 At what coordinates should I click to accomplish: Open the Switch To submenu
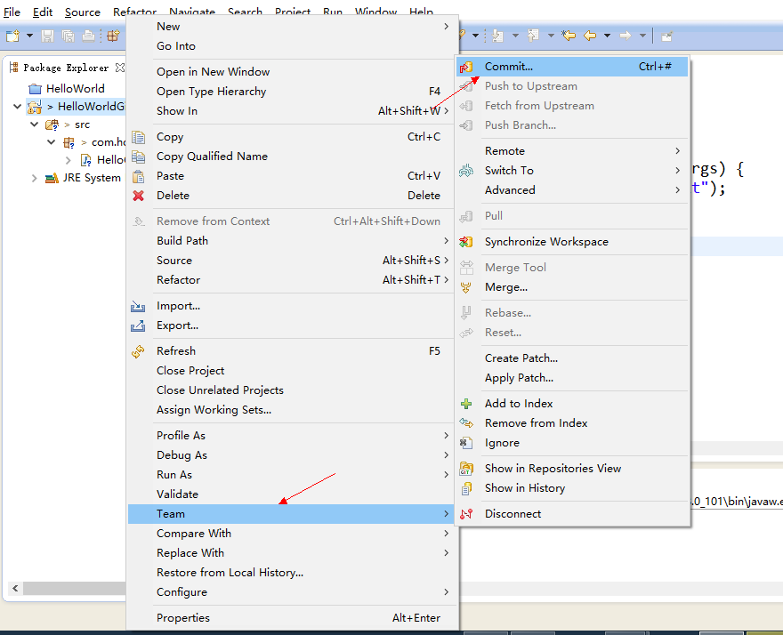572,170
